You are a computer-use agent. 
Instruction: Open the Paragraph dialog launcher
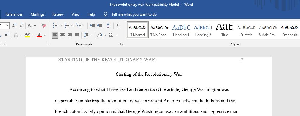[x=121, y=44]
